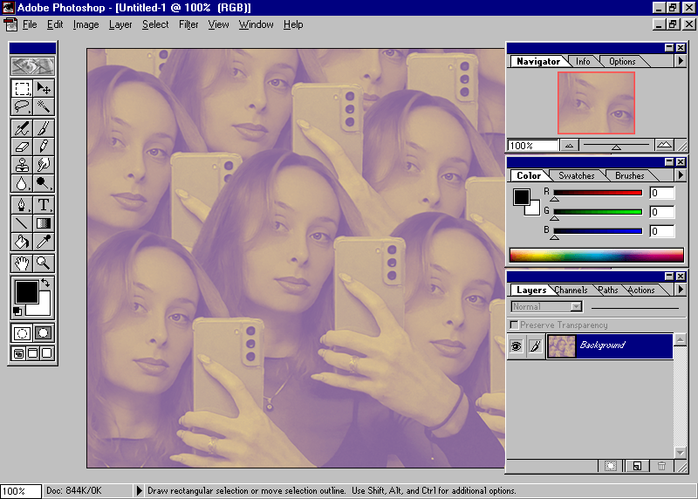Open the Navigator palette flyout menu arrow

[x=681, y=61]
